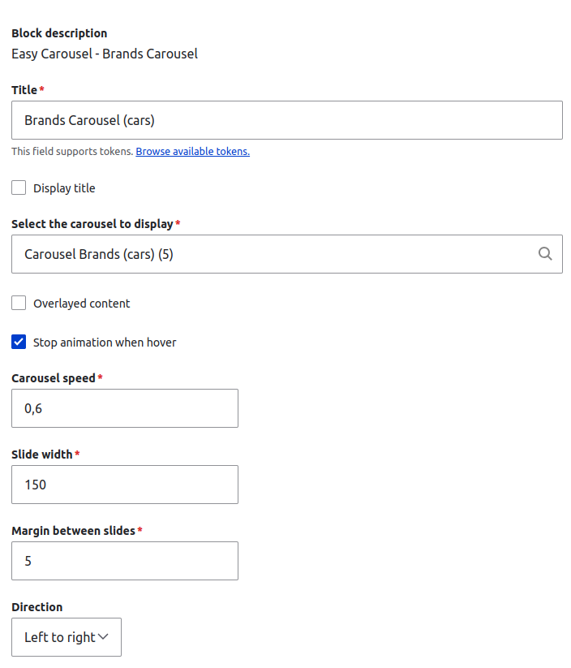Select Left to right in Direction selector
Image resolution: width=571 pixels, height=668 pixels.
[x=66, y=637]
